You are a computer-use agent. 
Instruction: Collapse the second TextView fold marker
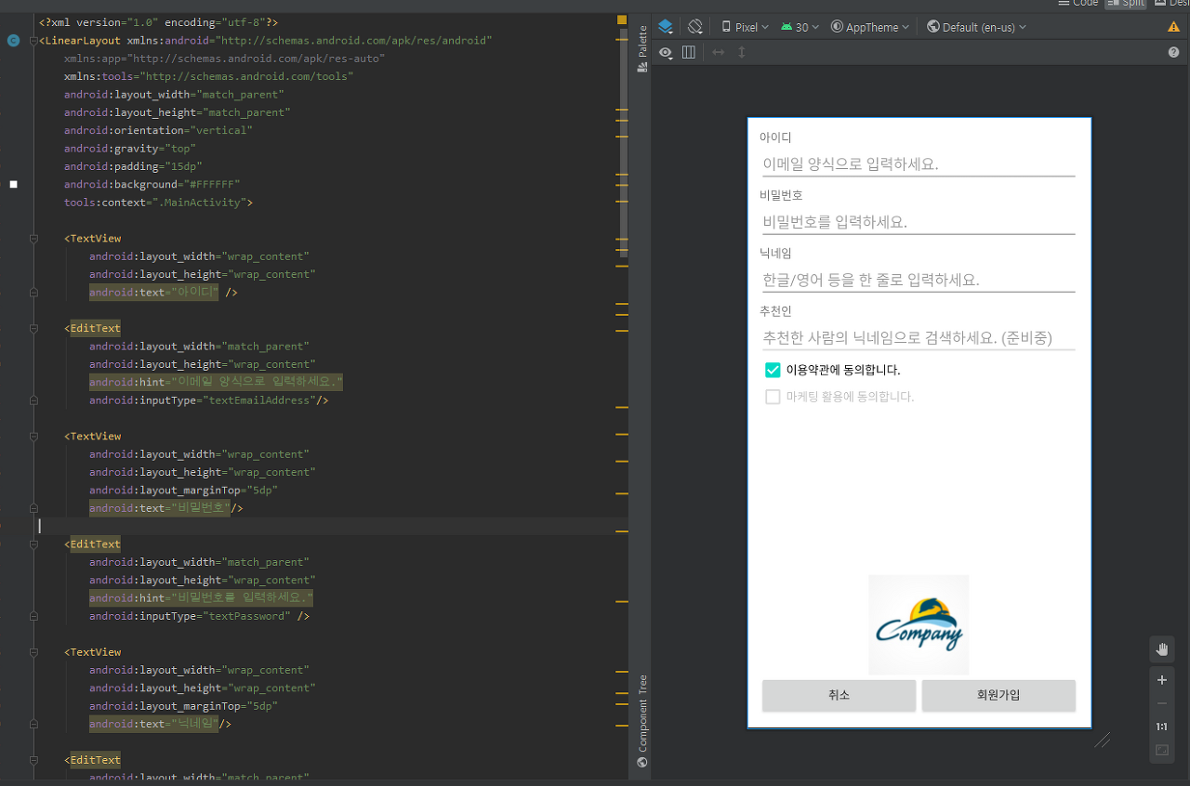point(33,437)
